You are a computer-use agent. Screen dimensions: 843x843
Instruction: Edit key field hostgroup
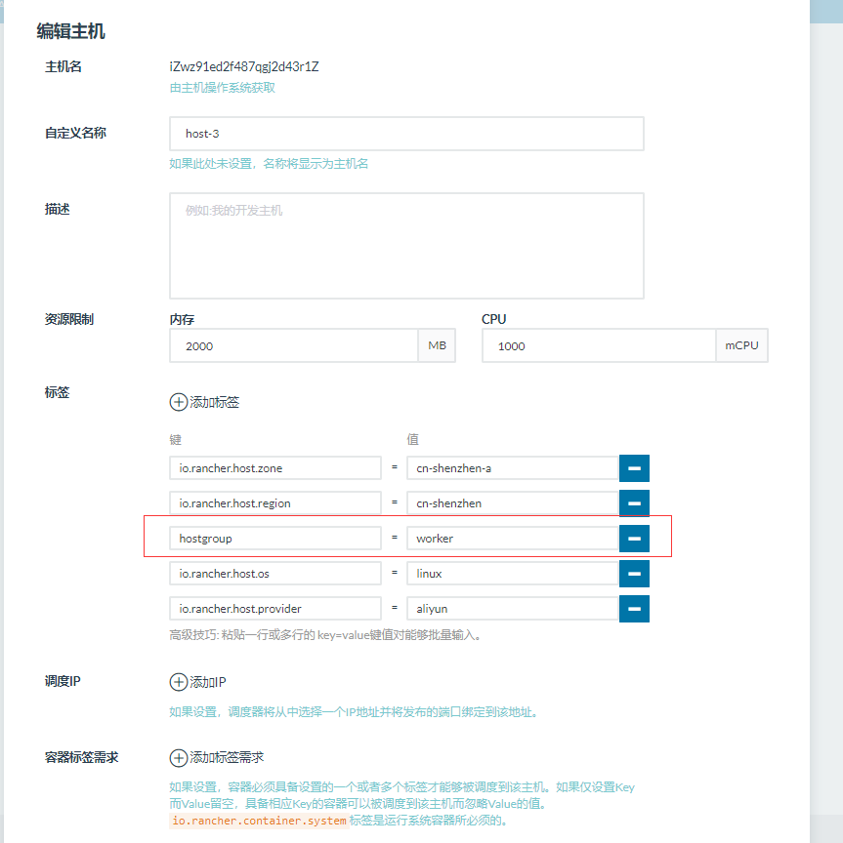[275, 539]
